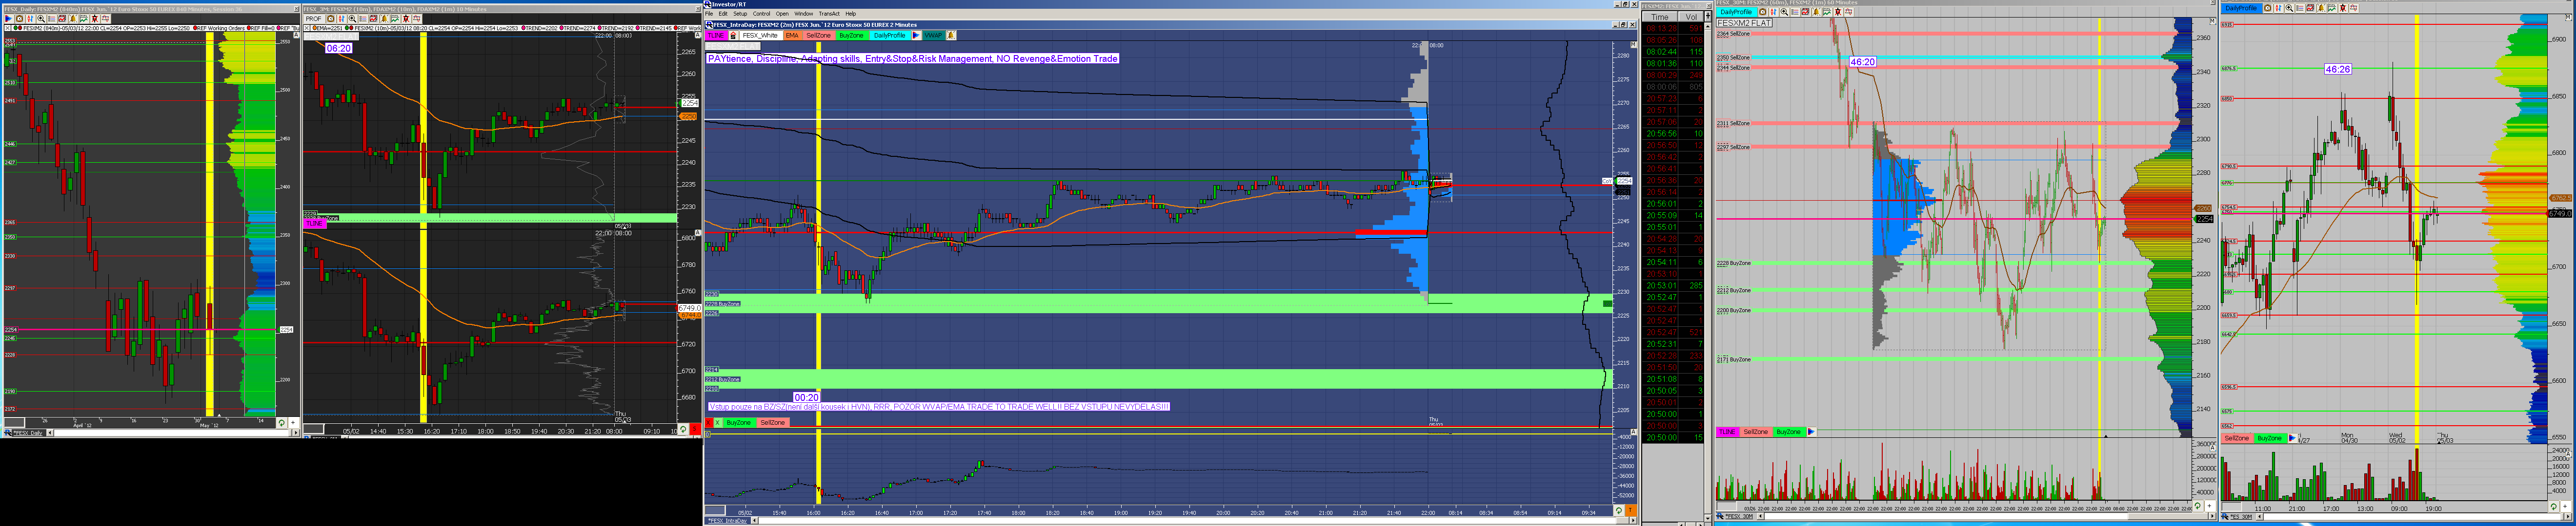2576x526 pixels.
Task: Click the 46:20 countdown label in FESX_30M chart
Action: [1862, 62]
